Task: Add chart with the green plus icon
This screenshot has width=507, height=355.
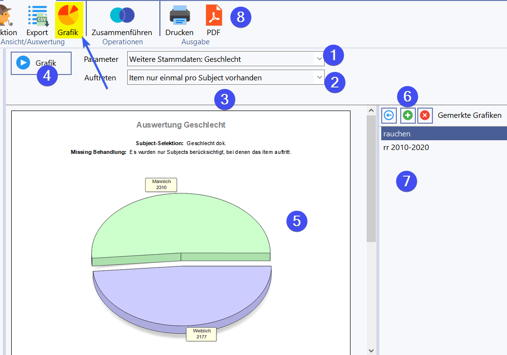Action: [408, 115]
